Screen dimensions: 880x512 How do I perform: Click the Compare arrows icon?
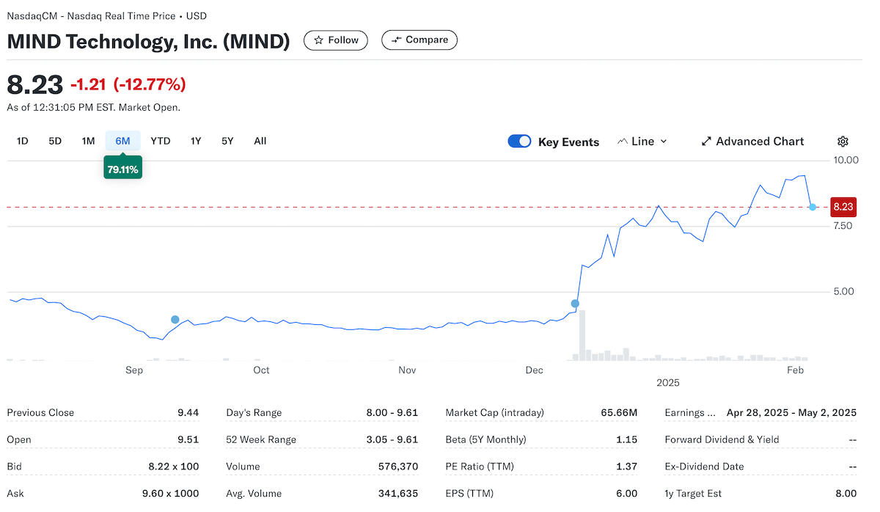coord(396,40)
